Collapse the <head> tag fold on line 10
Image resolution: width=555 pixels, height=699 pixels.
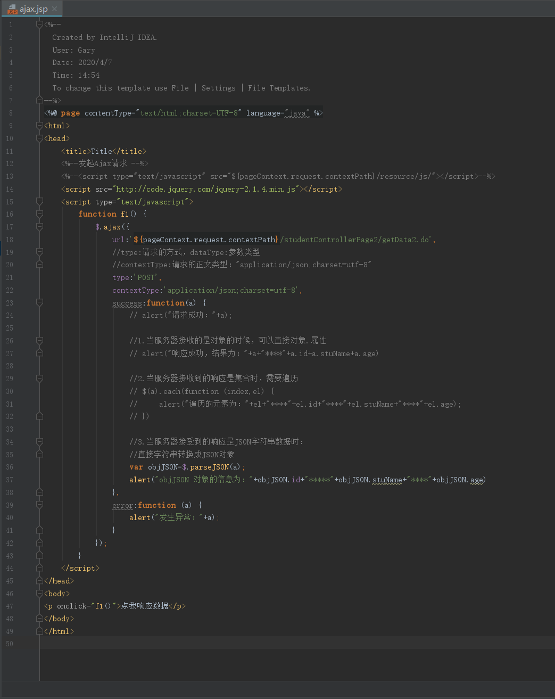tap(39, 138)
